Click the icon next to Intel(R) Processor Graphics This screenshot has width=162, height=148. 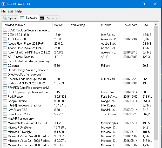[x=5, y=105]
